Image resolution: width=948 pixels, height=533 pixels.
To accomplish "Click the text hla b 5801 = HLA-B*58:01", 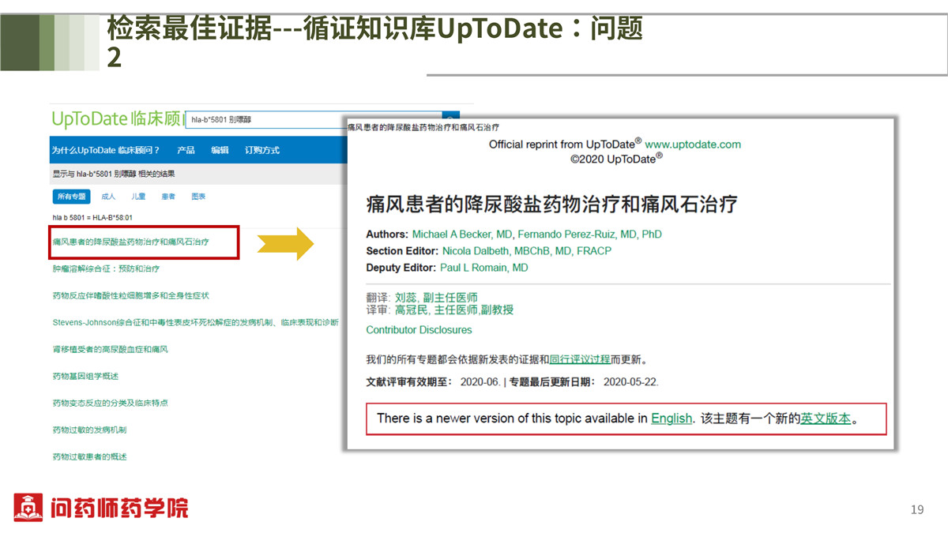I will point(92,217).
